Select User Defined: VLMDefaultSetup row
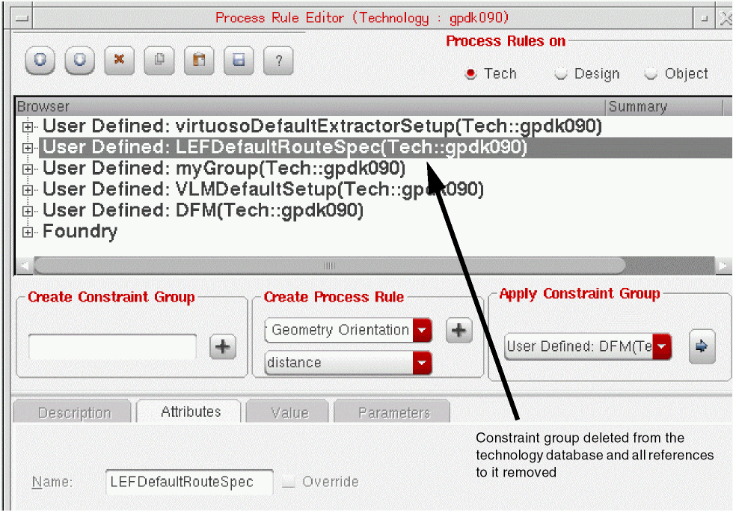733x511 pixels. click(263, 189)
